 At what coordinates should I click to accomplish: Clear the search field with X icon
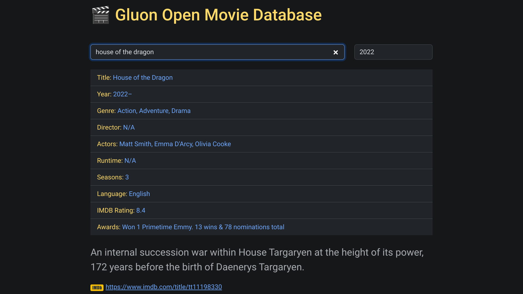(x=336, y=52)
